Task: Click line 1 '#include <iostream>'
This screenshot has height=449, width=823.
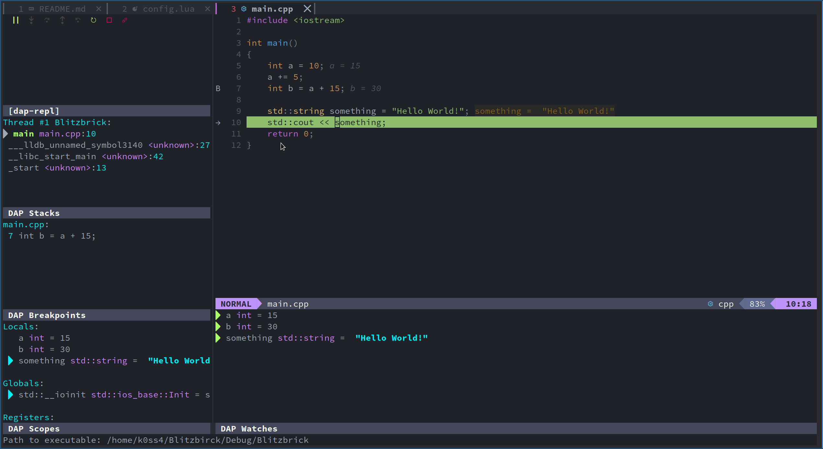Action: (x=296, y=20)
